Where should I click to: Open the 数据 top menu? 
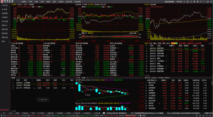pos(48,2)
